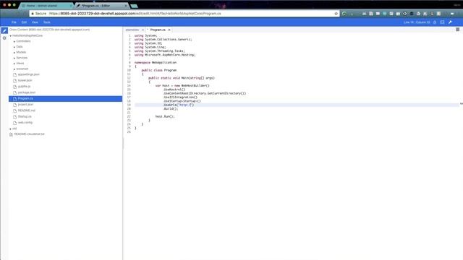Click line number 1 in editor gutter
This screenshot has height=260, width=463.
coord(129,35)
